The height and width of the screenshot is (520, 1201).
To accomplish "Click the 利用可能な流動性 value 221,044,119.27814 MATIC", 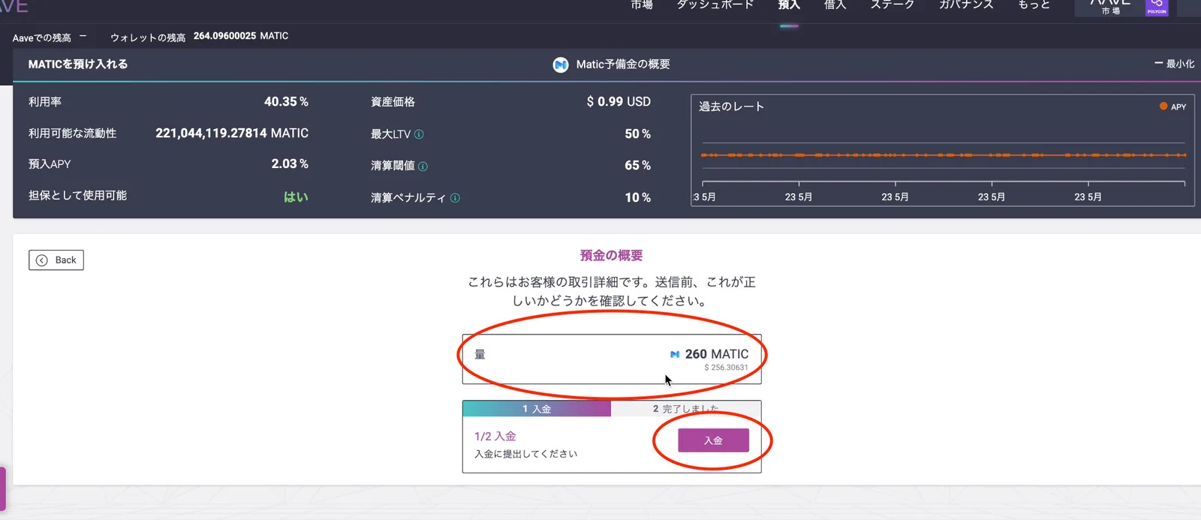I will tap(232, 133).
